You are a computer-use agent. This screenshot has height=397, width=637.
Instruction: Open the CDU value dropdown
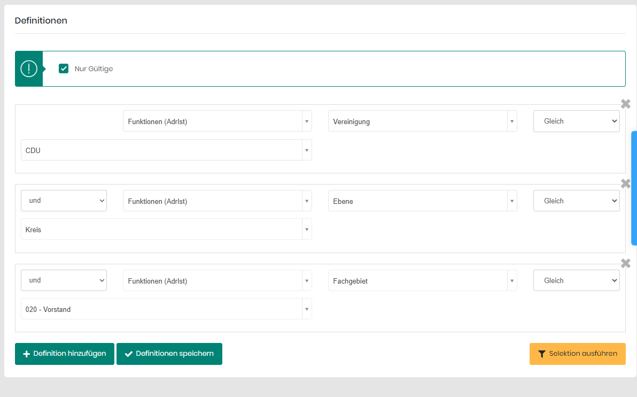click(x=166, y=150)
